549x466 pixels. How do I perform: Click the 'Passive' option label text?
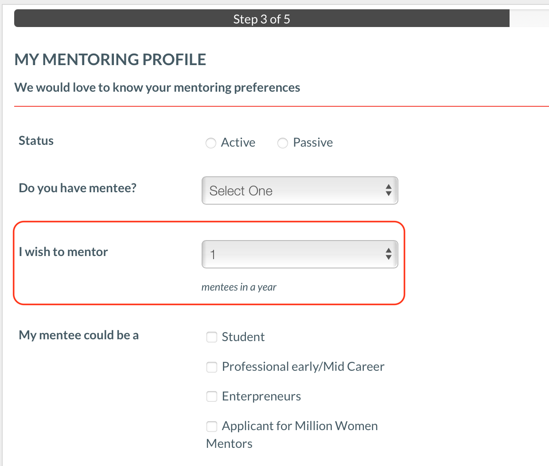[x=313, y=143]
